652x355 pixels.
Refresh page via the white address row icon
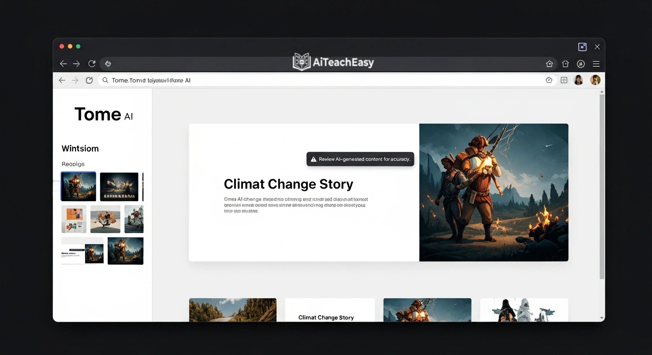[89, 80]
